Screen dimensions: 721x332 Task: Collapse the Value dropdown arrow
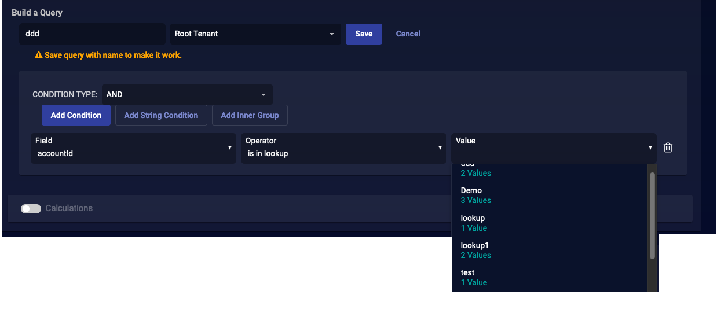[x=650, y=147]
